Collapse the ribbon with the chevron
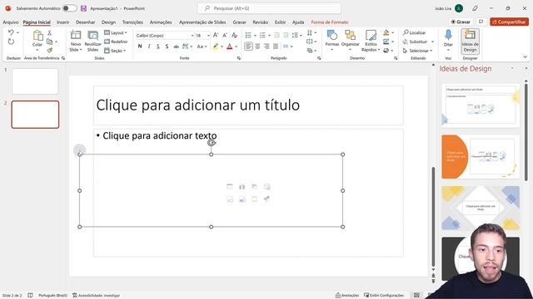Screen dimensions: 533x299 click(x=525, y=57)
